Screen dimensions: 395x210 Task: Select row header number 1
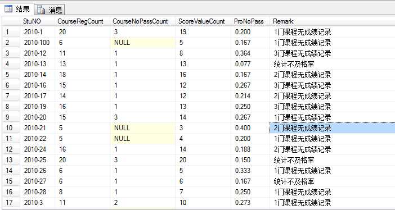pos(11,32)
